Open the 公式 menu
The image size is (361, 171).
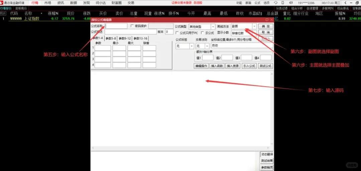tap(257, 3)
